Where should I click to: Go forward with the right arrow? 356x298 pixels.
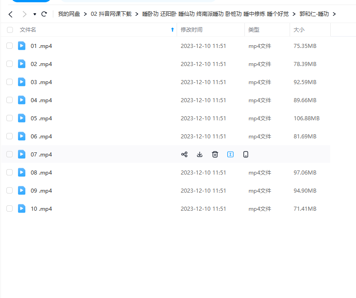coord(24,14)
